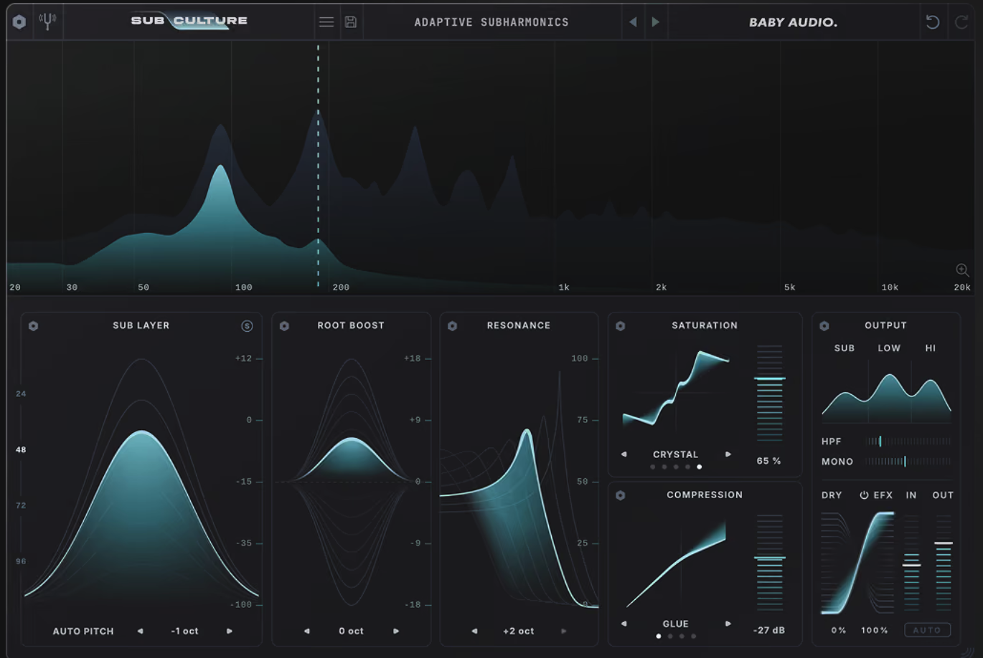Image resolution: width=983 pixels, height=658 pixels.
Task: Select next saturation type after Crystal
Action: click(728, 454)
